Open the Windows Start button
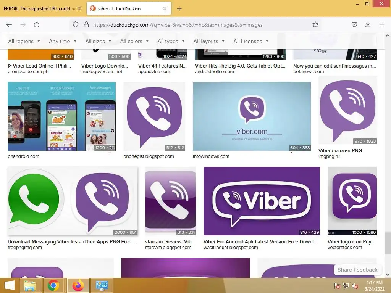The image size is (391, 293). point(10,285)
